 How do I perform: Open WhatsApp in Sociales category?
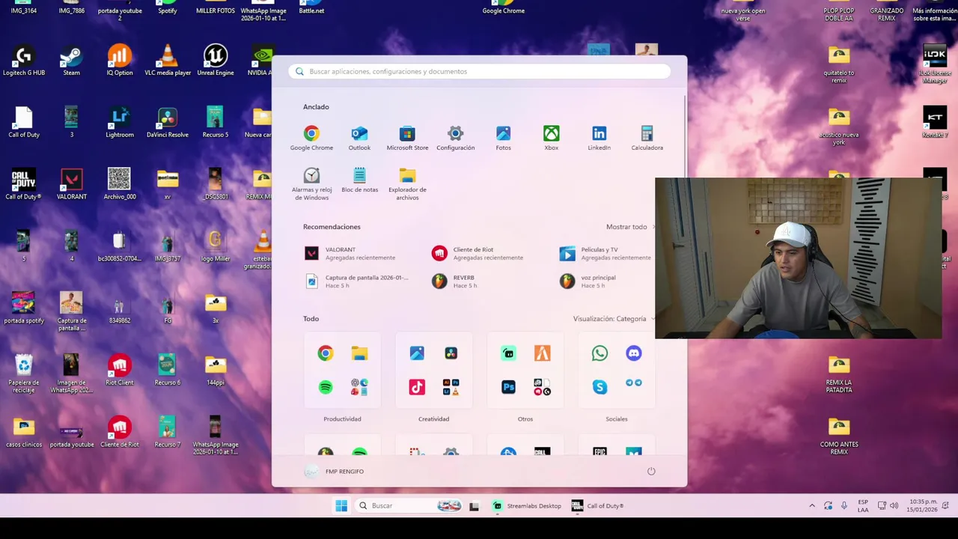point(599,353)
